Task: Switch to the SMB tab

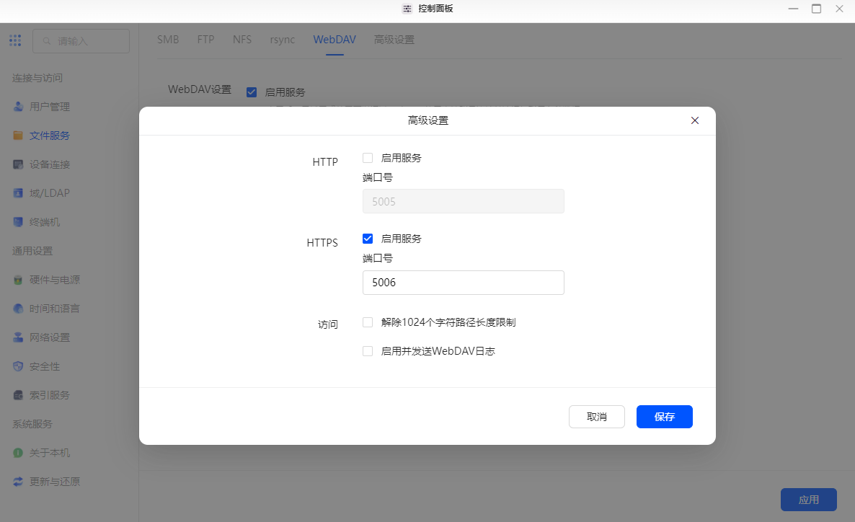Action: coord(168,39)
